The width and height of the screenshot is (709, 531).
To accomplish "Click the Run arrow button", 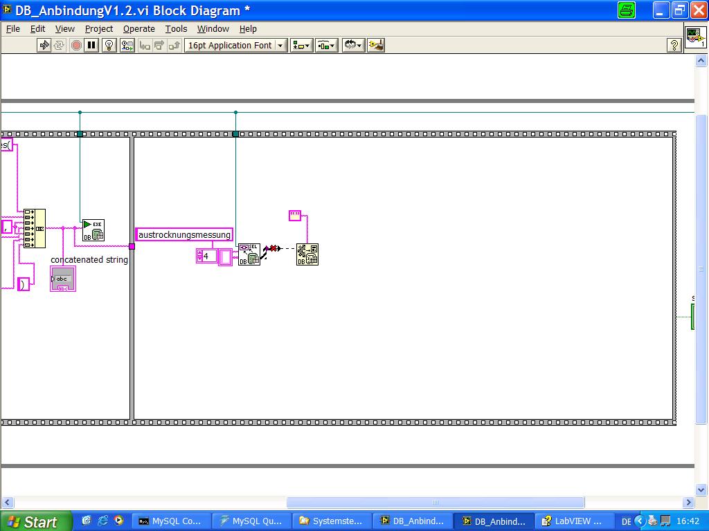I will coord(44,45).
